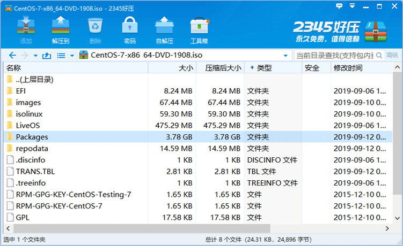Click the TREEINFO 文件 type cell

point(273,183)
